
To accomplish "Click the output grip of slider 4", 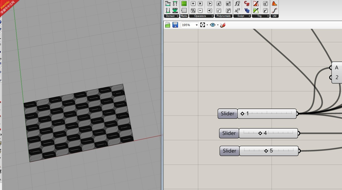I will pos(299,133).
